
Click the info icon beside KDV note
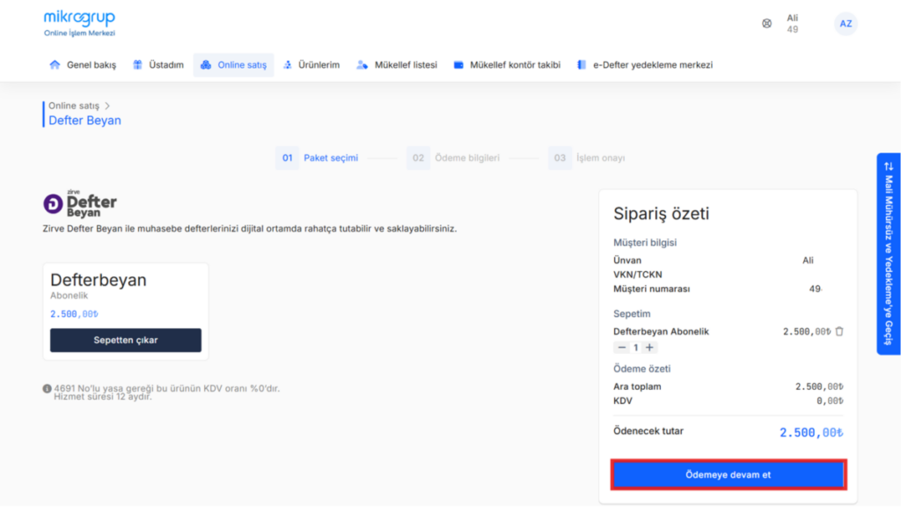(48, 388)
